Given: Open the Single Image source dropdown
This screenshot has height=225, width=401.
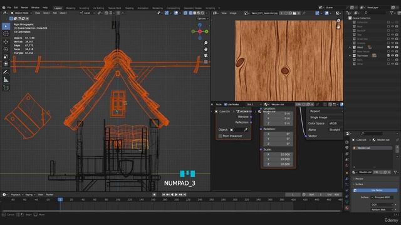Looking at the screenshot, I should point(325,117).
